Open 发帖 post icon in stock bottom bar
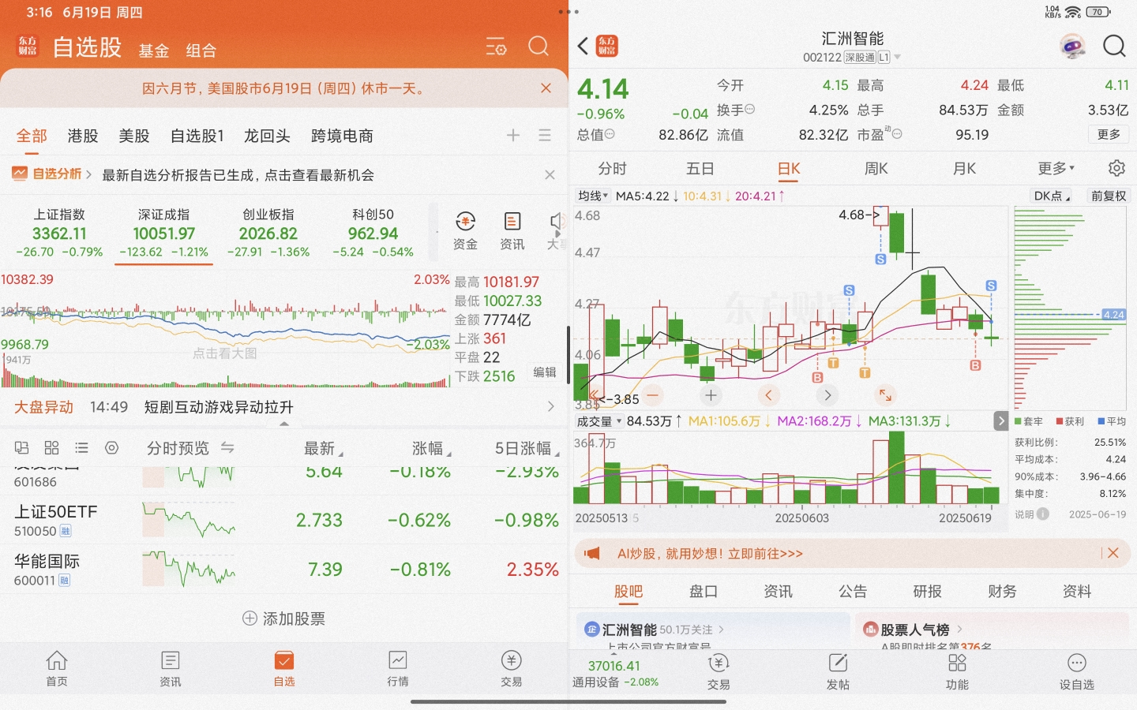Image resolution: width=1137 pixels, height=710 pixels. click(838, 671)
